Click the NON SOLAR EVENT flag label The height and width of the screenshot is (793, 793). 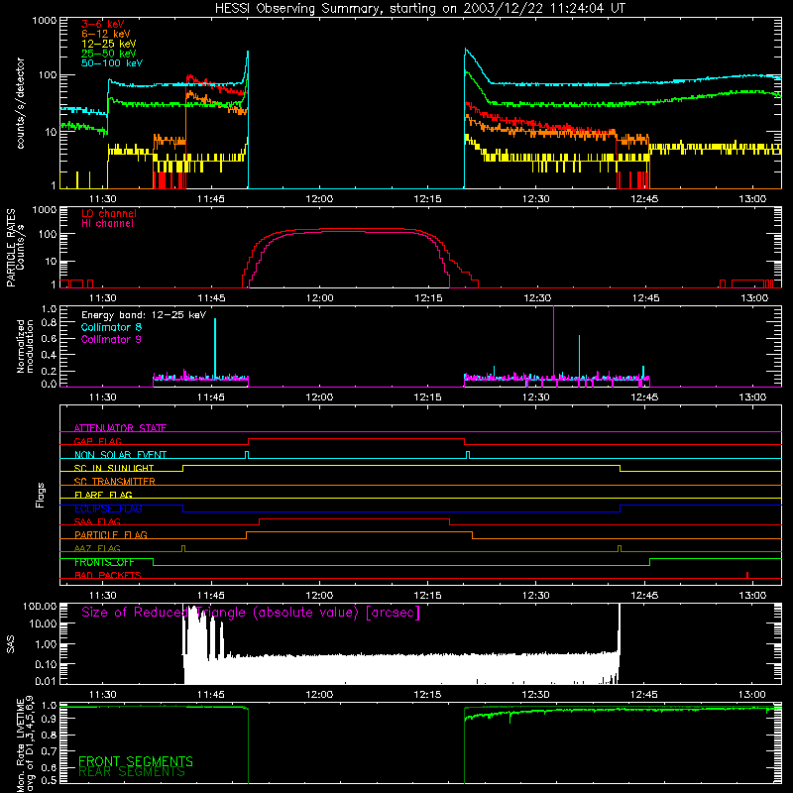tap(120, 455)
